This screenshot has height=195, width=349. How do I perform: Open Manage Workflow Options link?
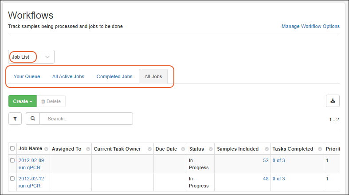[x=310, y=26]
